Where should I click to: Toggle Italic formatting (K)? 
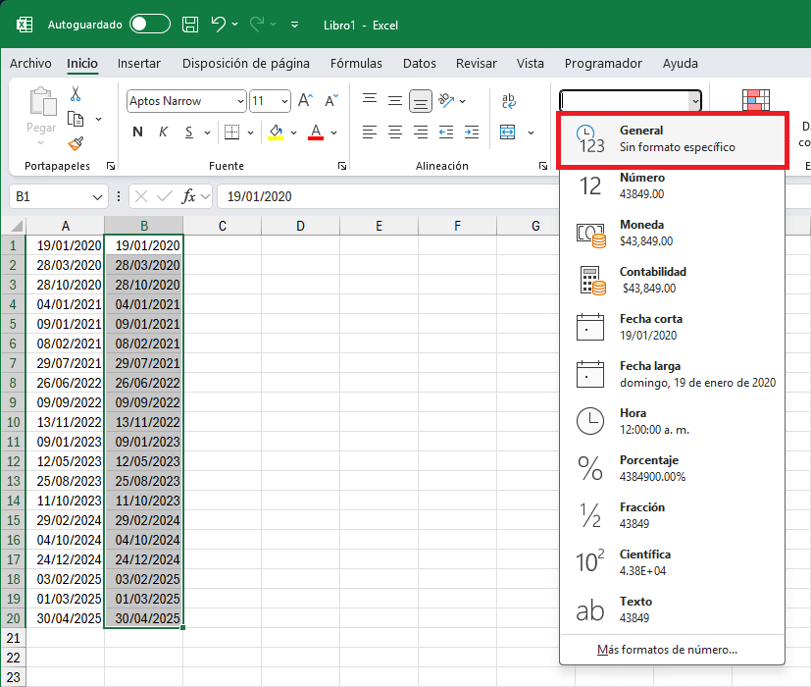[x=163, y=132]
